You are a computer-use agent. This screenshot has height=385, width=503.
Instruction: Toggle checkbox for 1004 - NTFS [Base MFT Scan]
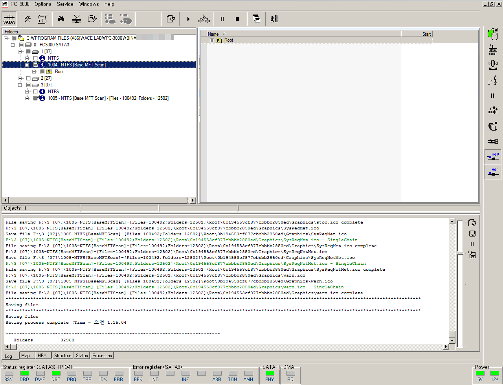35,65
